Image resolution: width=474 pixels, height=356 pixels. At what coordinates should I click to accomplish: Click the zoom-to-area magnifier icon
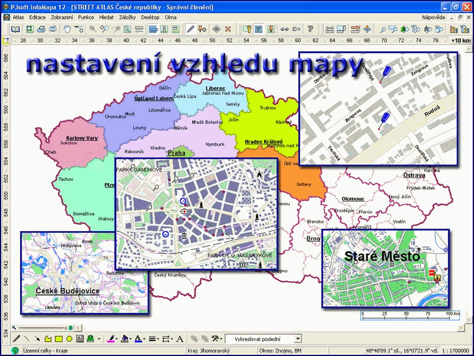127,29
